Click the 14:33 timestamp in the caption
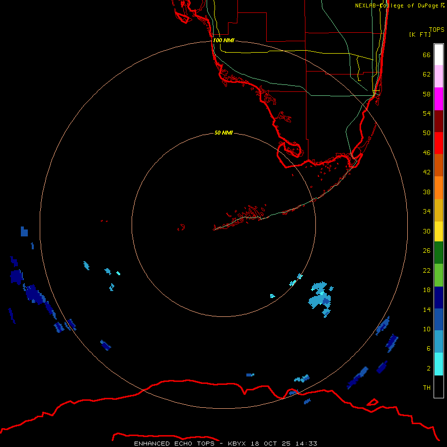Screen dimensions: 447x447 click(x=306, y=444)
